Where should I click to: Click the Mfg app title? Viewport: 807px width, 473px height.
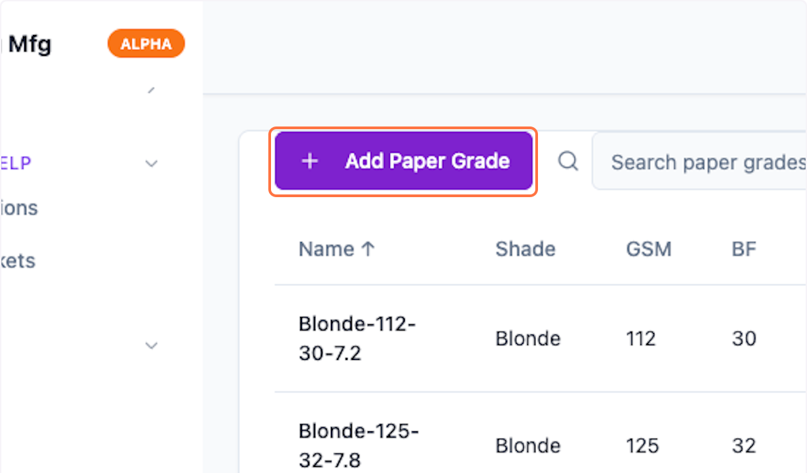point(30,44)
